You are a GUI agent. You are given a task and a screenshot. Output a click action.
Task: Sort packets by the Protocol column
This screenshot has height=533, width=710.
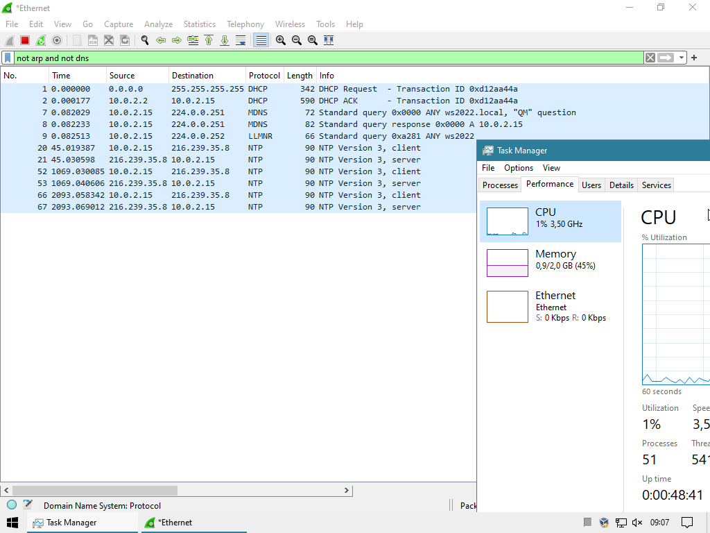click(x=264, y=76)
